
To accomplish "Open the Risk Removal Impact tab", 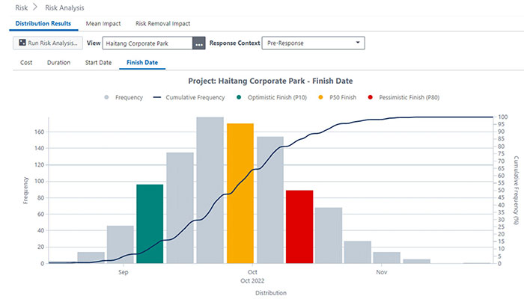I will click(x=162, y=24).
